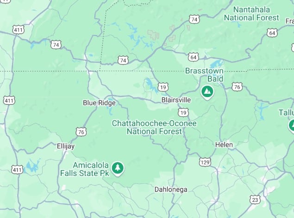294x218 pixels.
Task: Click the US 411 shield near top left
Action: [19, 30]
